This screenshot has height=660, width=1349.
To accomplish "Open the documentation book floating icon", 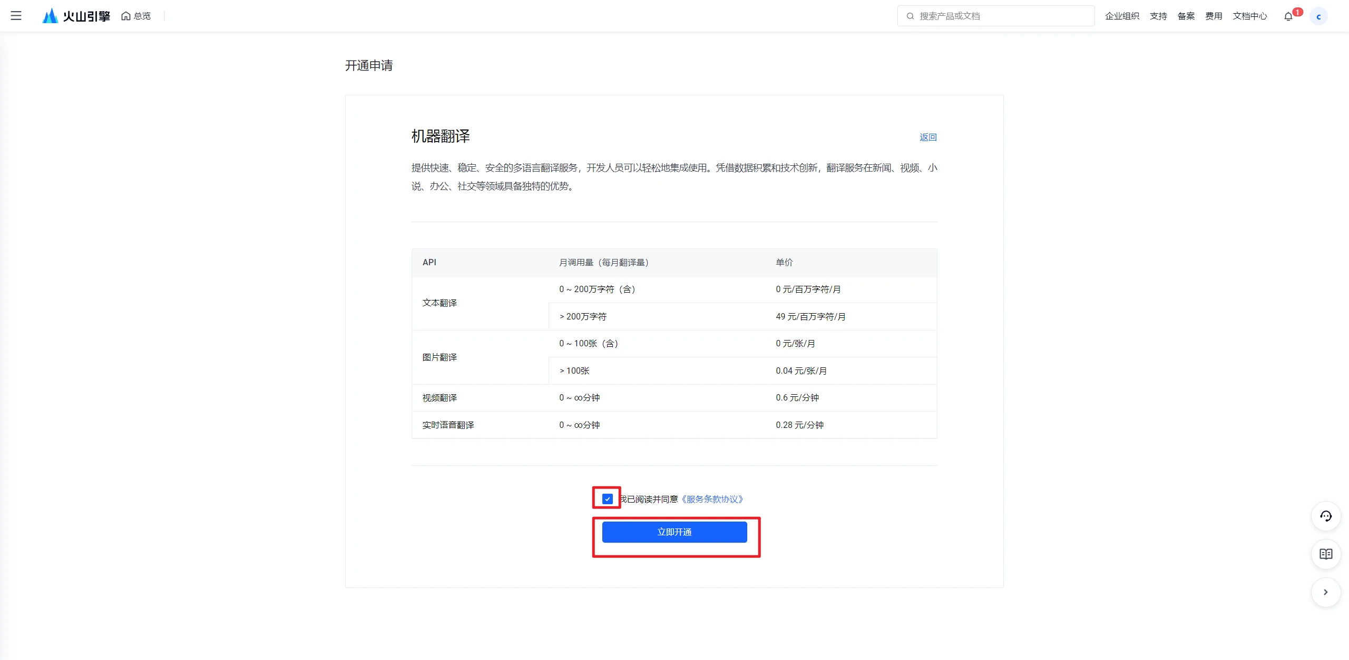I will [1326, 554].
